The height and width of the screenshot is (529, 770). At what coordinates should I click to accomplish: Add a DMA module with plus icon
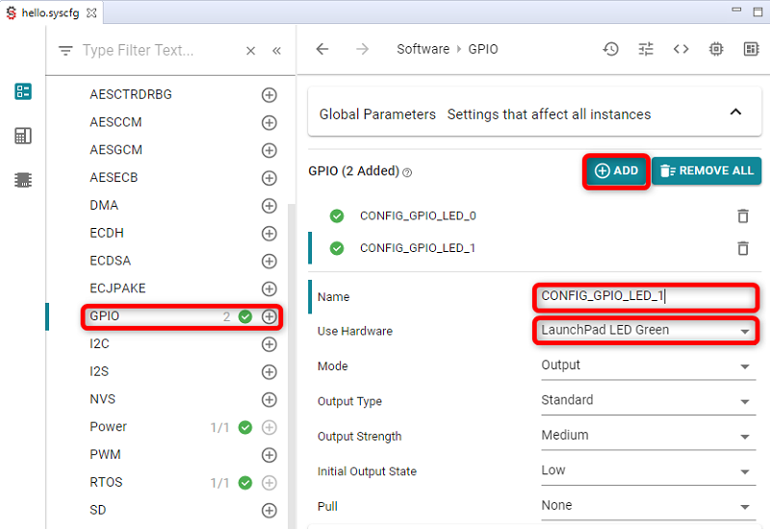[x=269, y=206]
